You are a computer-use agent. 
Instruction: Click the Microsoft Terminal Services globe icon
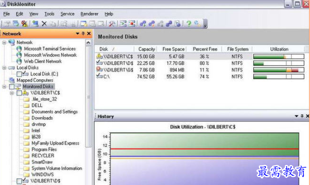19,49
